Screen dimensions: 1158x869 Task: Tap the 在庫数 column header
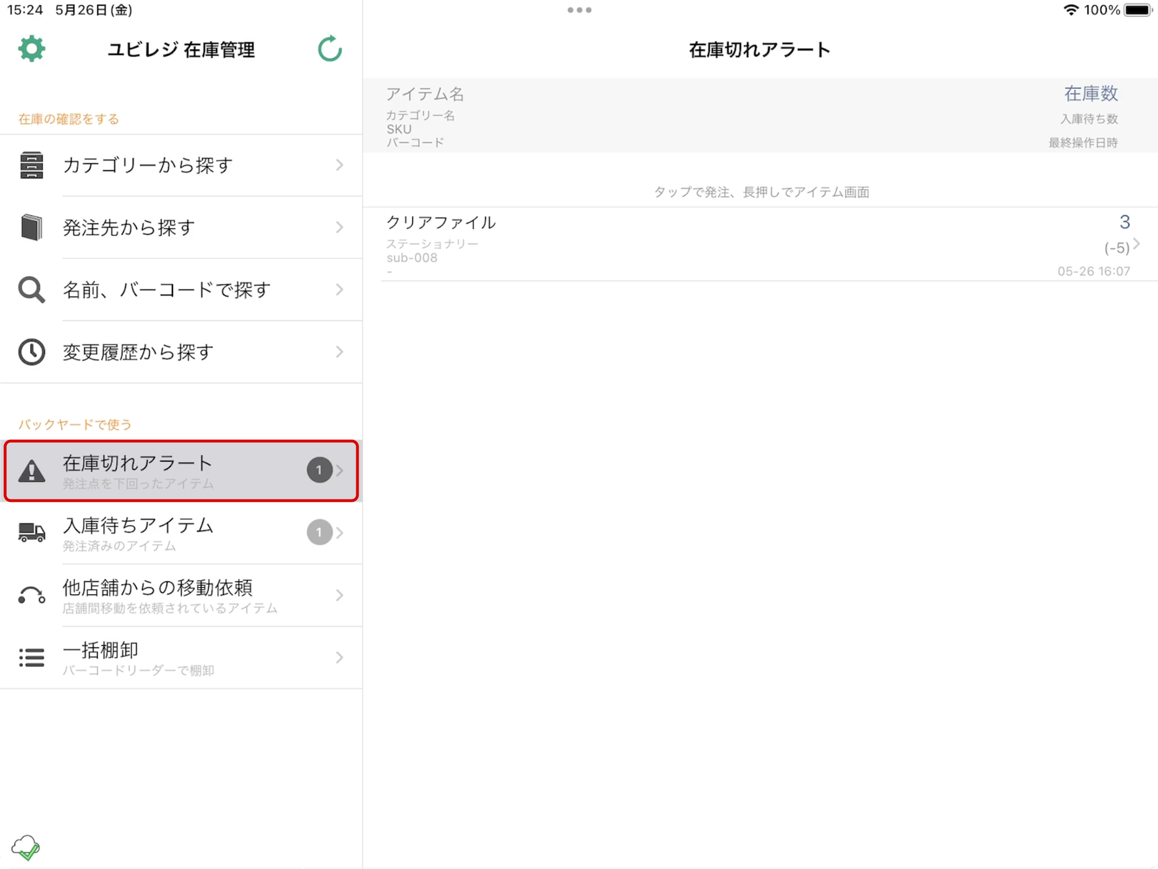click(x=1090, y=93)
